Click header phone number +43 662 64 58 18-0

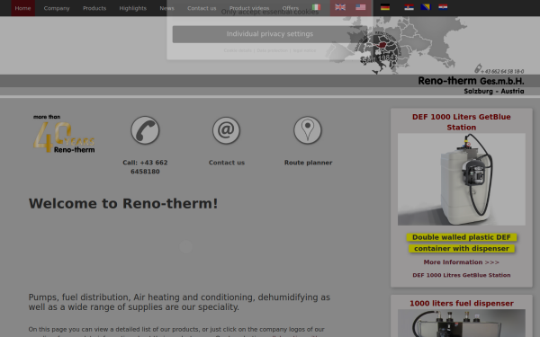[x=499, y=70]
